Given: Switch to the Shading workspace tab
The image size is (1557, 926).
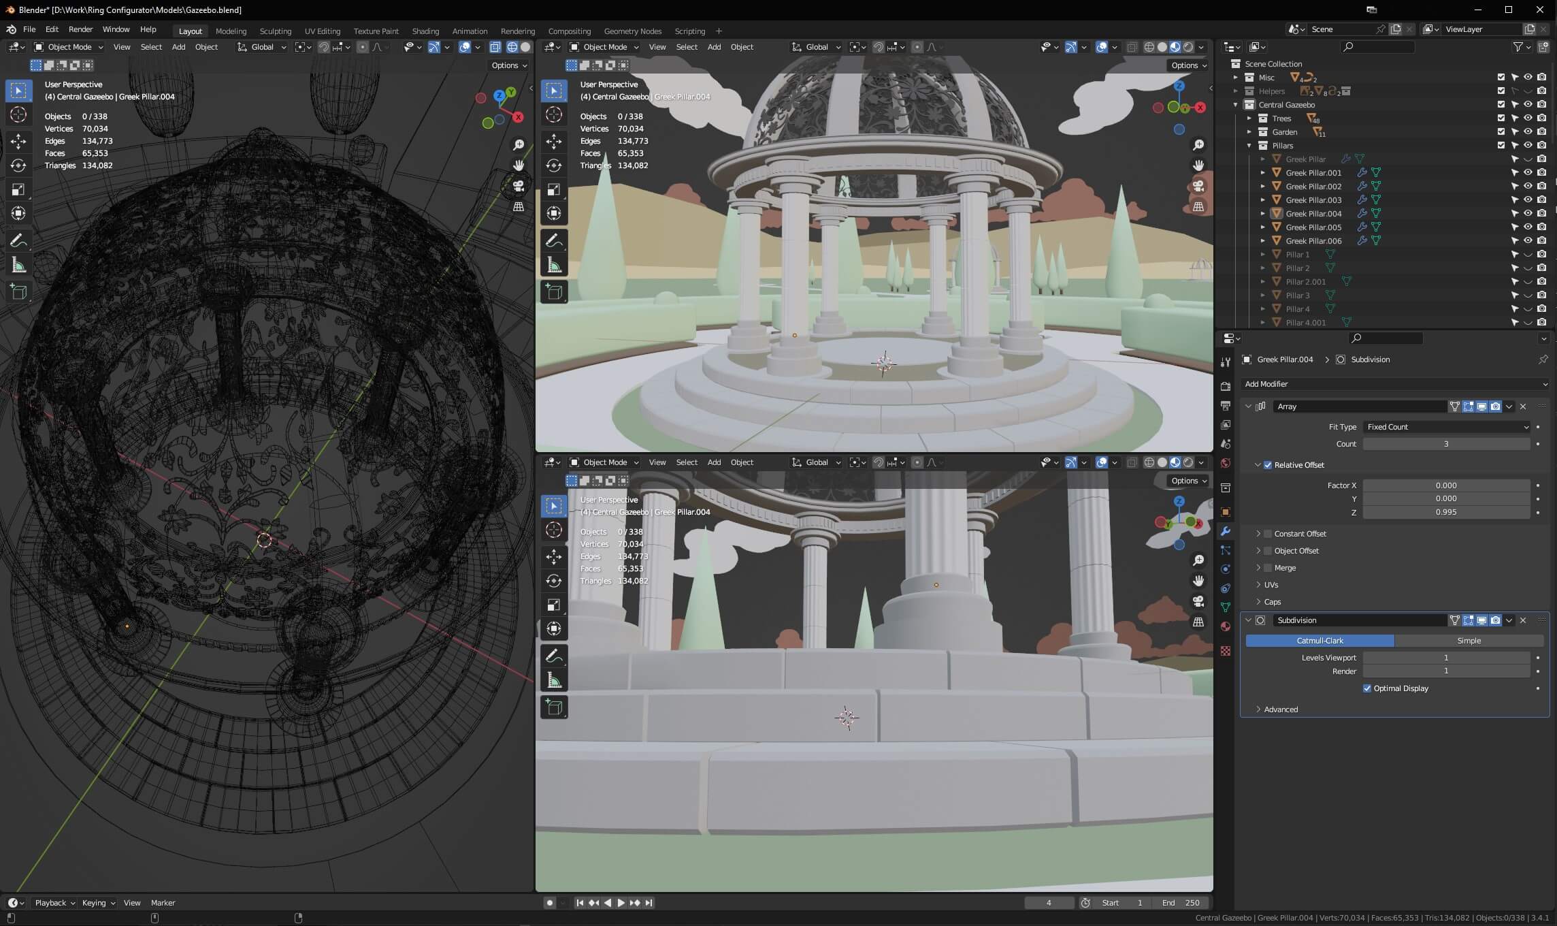Looking at the screenshot, I should point(425,31).
